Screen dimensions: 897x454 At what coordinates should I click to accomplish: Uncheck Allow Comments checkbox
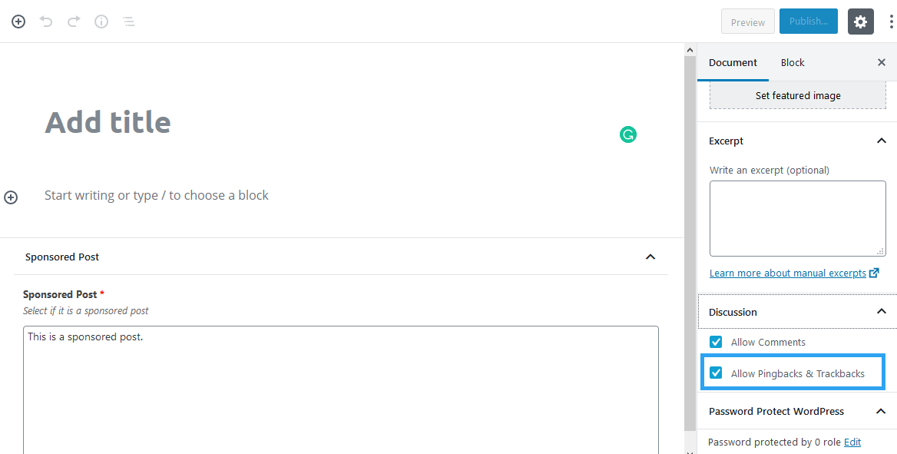pyautogui.click(x=716, y=343)
